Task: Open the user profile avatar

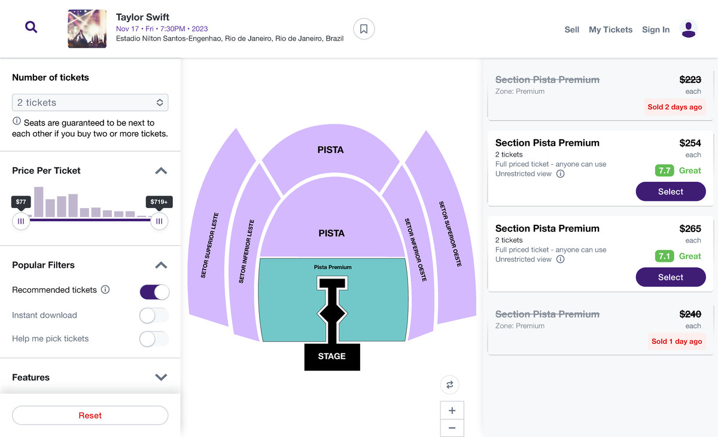Action: tap(689, 28)
